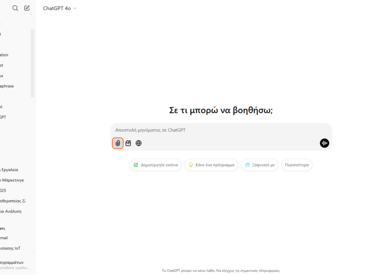Open the sidebar chat ending in 'Εργαλεία'
Screen dimensions: 367x275
click(x=9, y=170)
